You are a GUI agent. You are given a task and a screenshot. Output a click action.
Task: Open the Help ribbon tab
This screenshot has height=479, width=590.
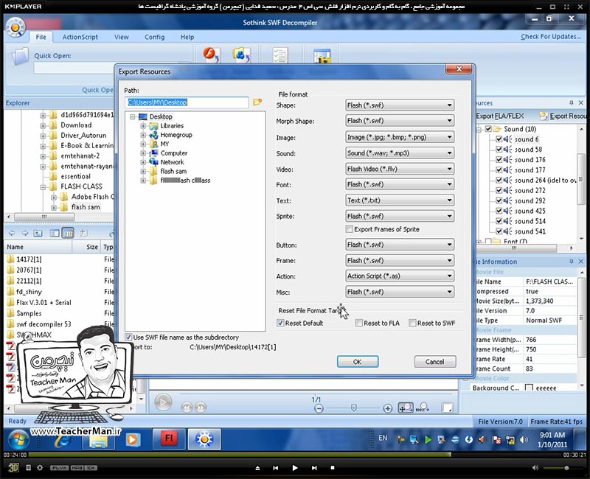click(187, 37)
